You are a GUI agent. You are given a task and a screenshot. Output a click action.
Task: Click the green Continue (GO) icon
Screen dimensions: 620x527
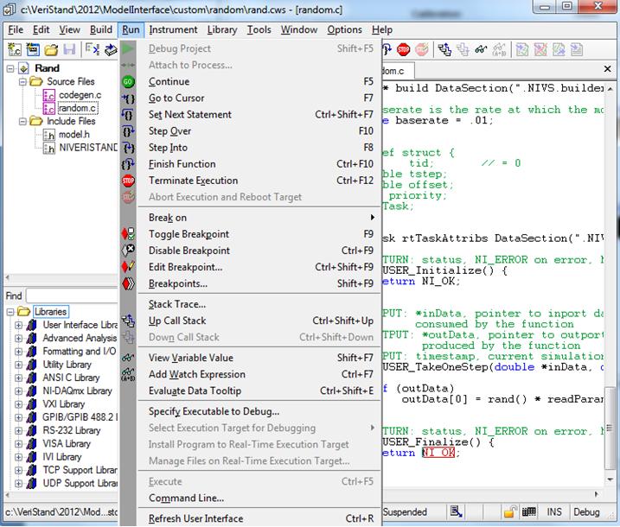[x=129, y=82]
